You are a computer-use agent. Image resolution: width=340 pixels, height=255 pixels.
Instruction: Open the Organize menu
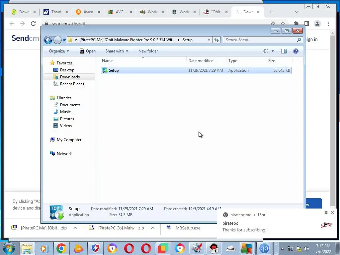click(x=59, y=51)
